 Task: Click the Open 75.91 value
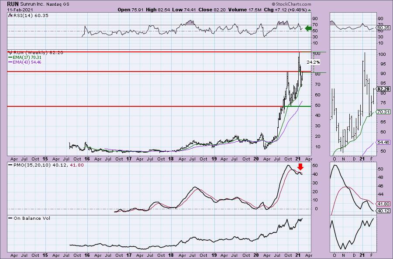point(130,10)
